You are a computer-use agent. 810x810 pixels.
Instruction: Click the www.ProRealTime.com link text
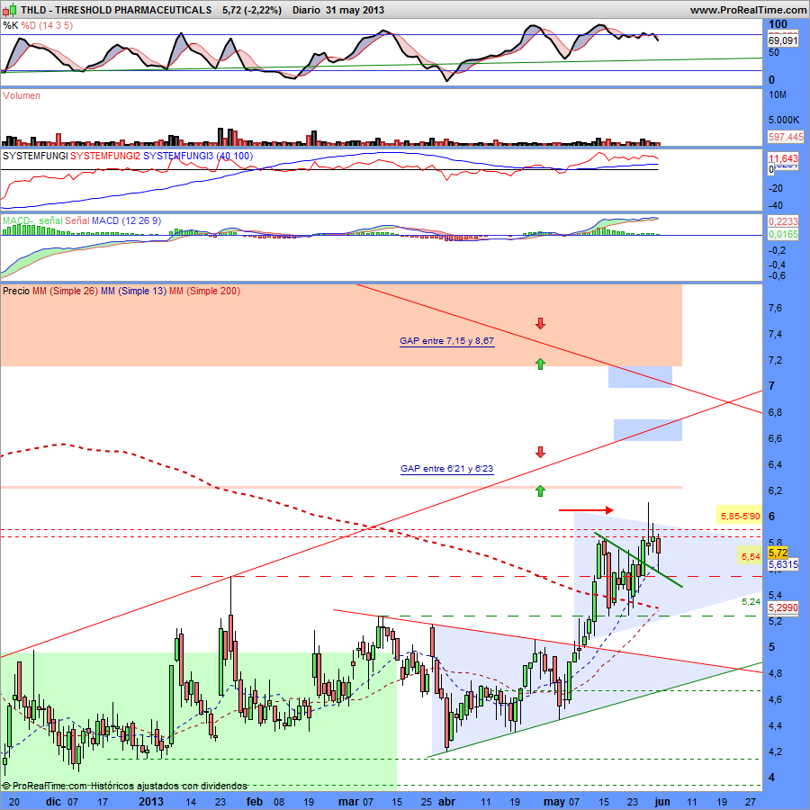[748, 10]
